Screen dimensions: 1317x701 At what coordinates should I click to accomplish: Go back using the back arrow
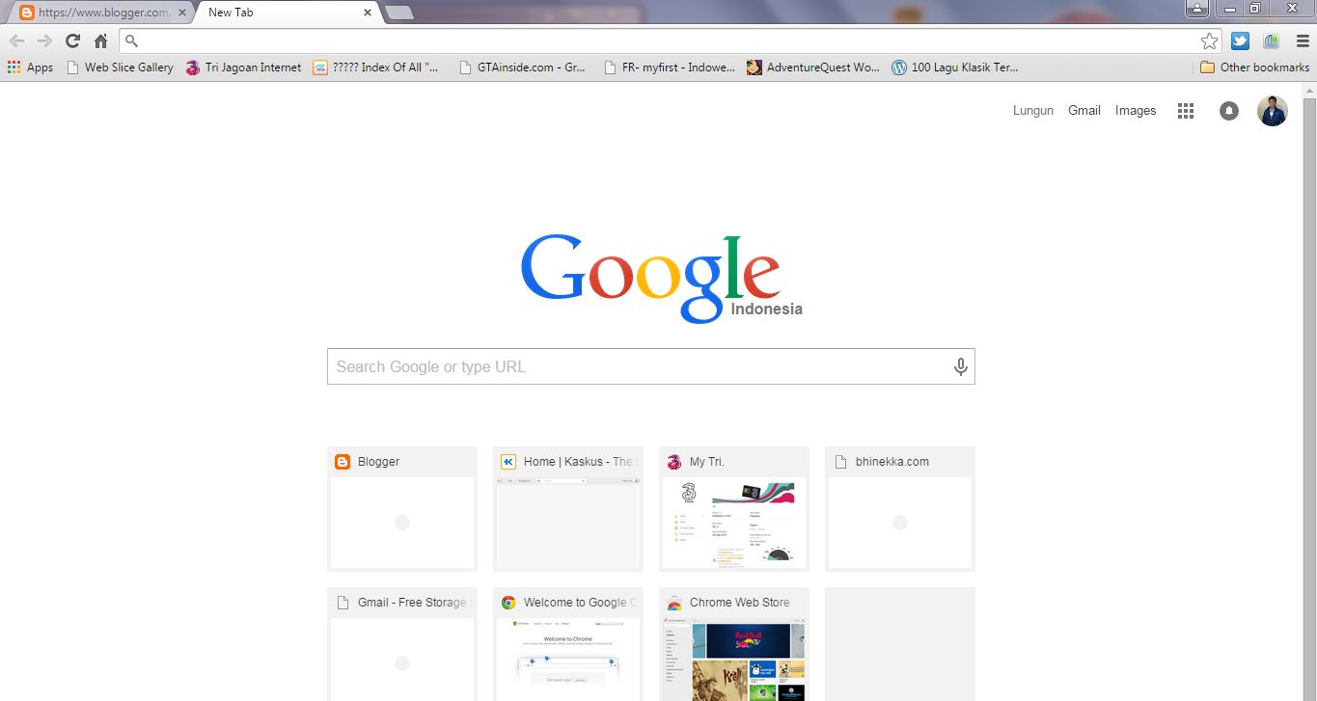(x=16, y=40)
